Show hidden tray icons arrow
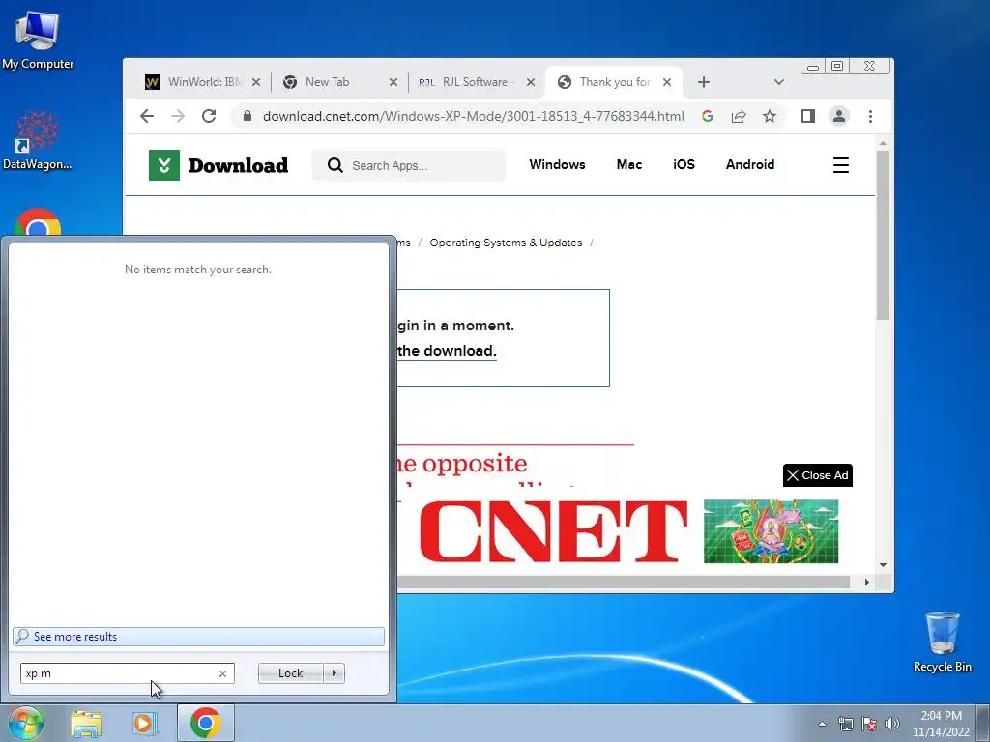990x742 pixels. 822,724
